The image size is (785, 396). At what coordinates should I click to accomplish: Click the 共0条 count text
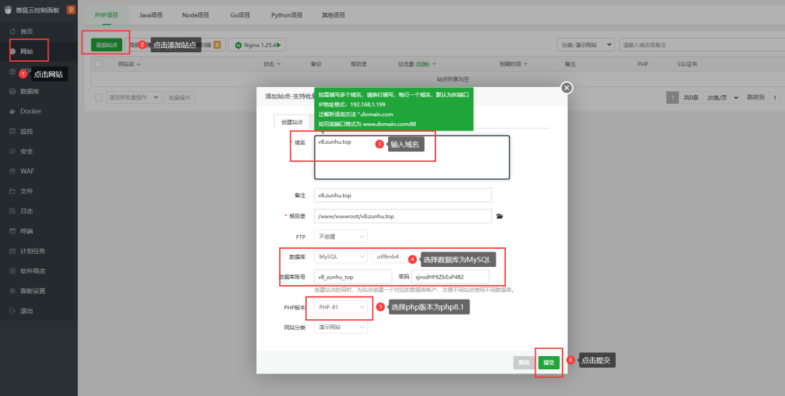click(691, 98)
